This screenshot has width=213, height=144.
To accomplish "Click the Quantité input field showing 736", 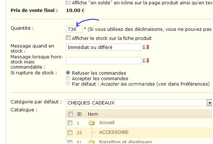I will pos(74,29).
